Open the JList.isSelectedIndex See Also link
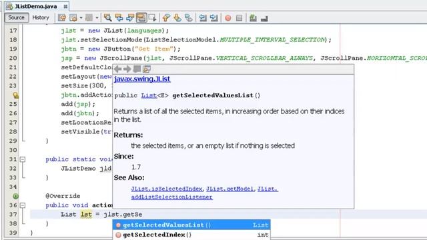 coord(167,189)
